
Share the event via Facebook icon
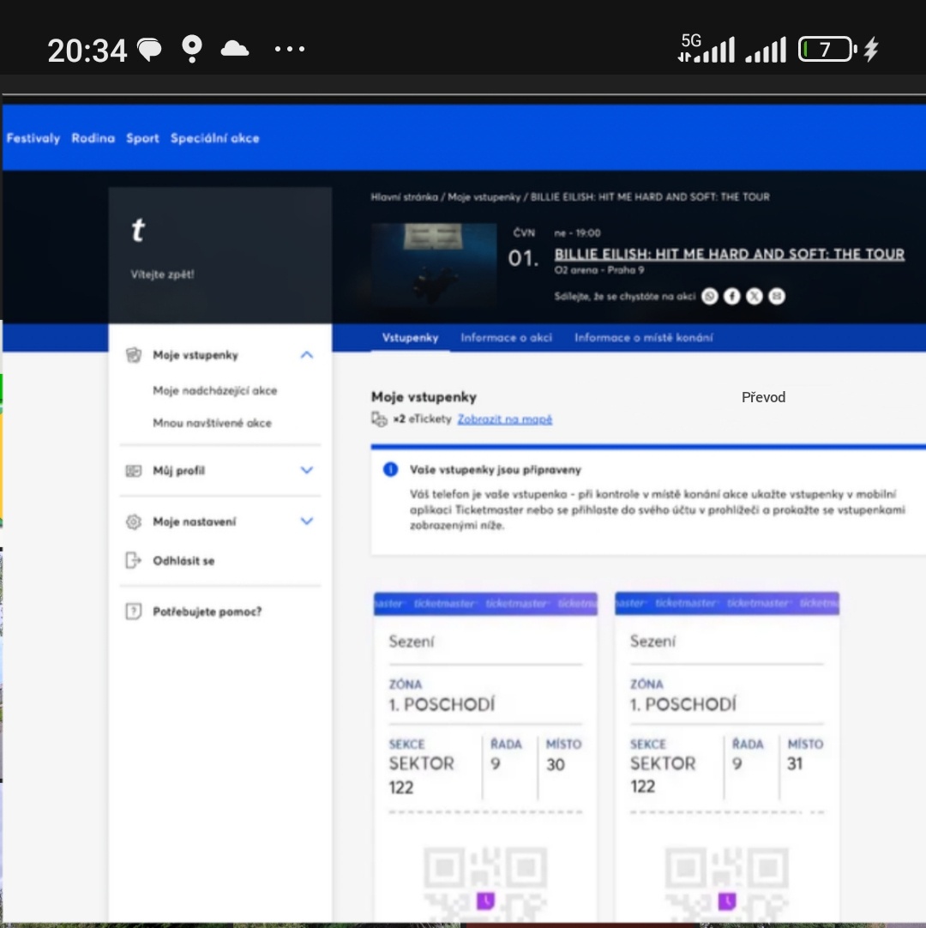point(732,296)
